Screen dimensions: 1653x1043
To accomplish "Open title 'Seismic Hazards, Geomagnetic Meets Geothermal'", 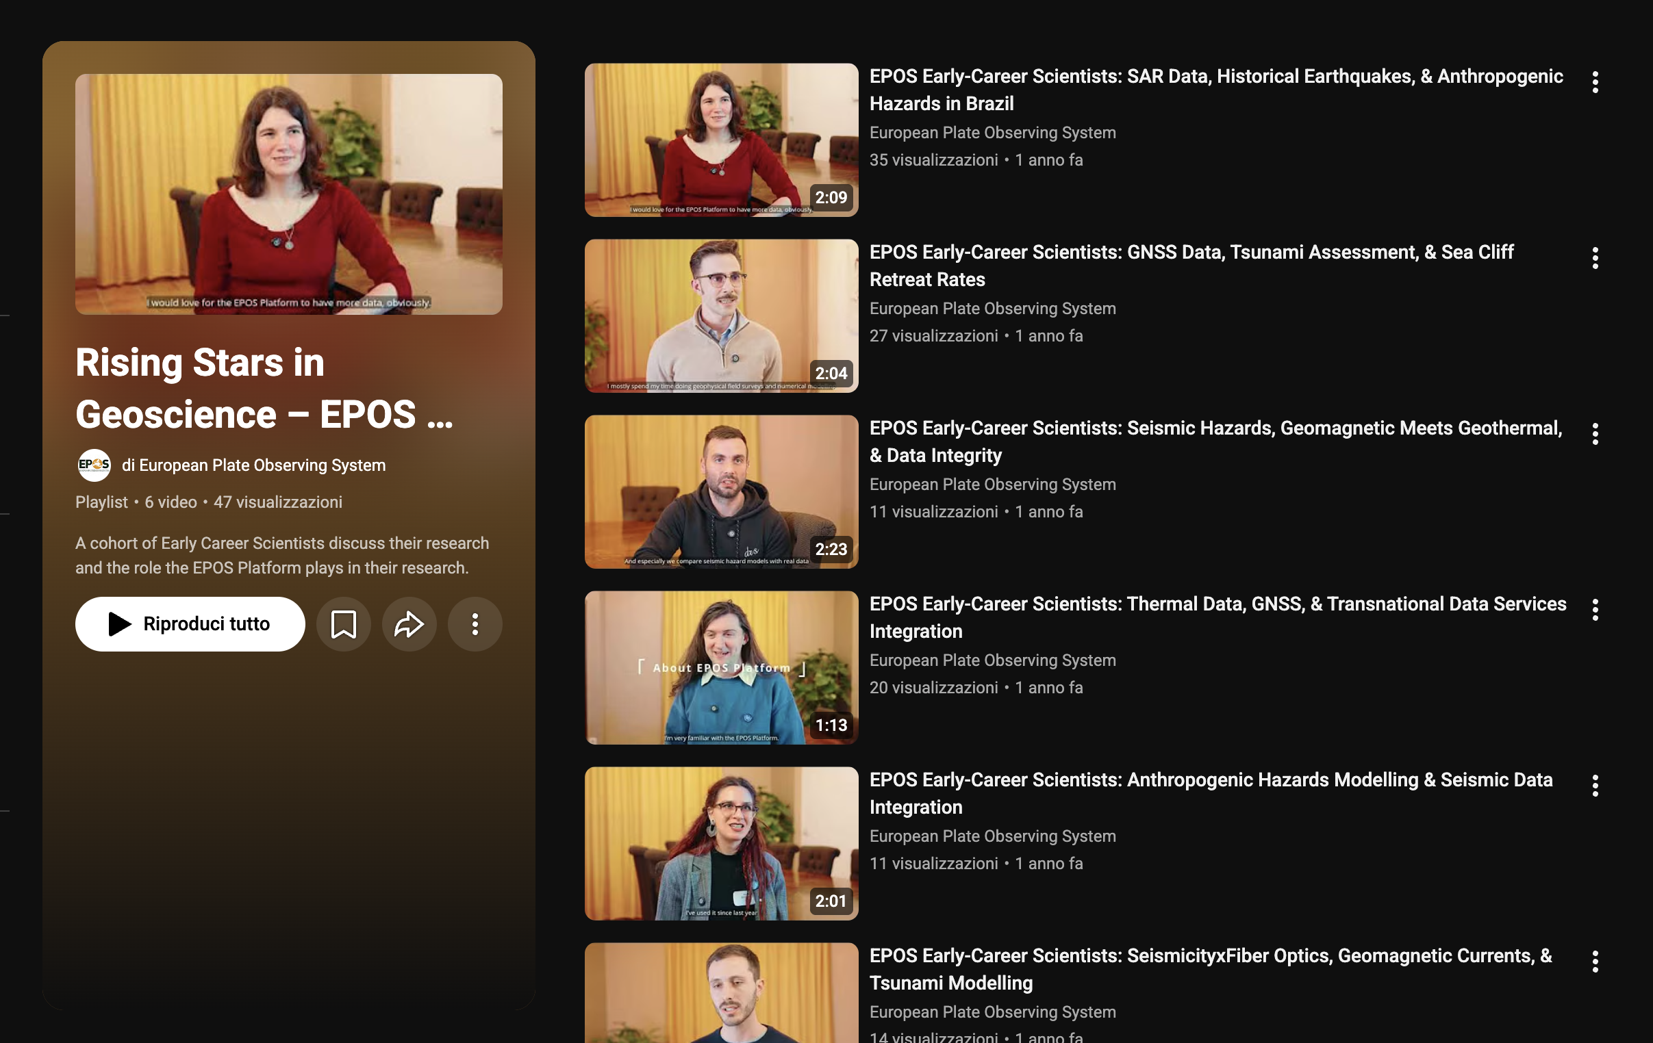I will click(1215, 441).
